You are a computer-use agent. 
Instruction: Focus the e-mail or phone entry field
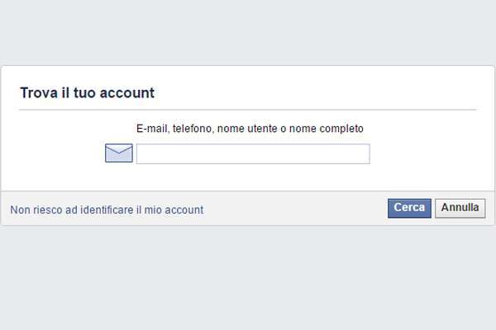pos(252,154)
